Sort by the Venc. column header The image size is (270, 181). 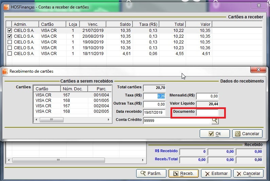(x=93, y=24)
